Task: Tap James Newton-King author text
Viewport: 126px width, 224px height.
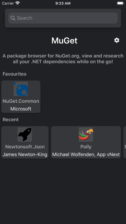Action: 25,154
